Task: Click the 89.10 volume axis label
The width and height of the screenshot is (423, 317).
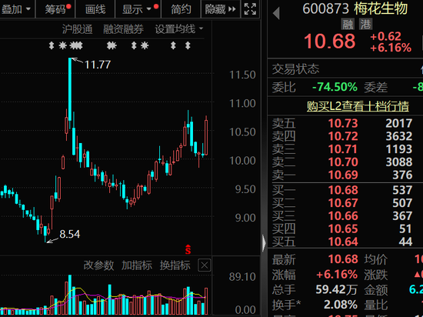Action: tap(242, 277)
